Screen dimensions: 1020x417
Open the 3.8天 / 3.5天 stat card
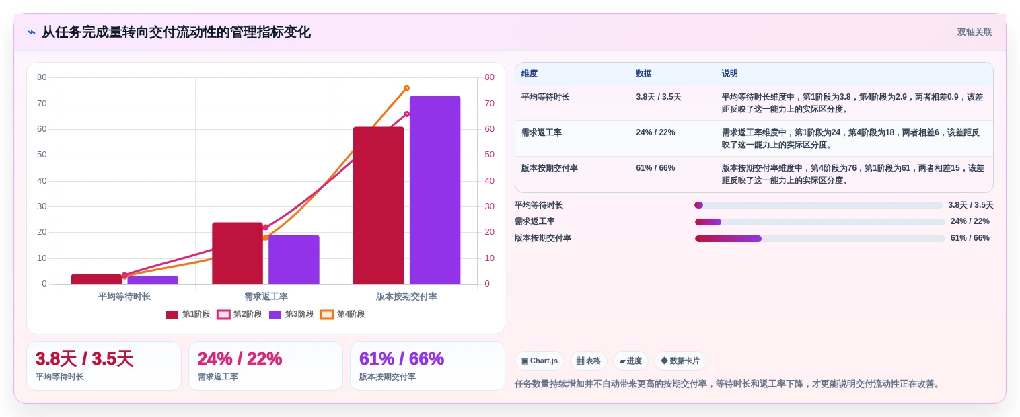104,366
